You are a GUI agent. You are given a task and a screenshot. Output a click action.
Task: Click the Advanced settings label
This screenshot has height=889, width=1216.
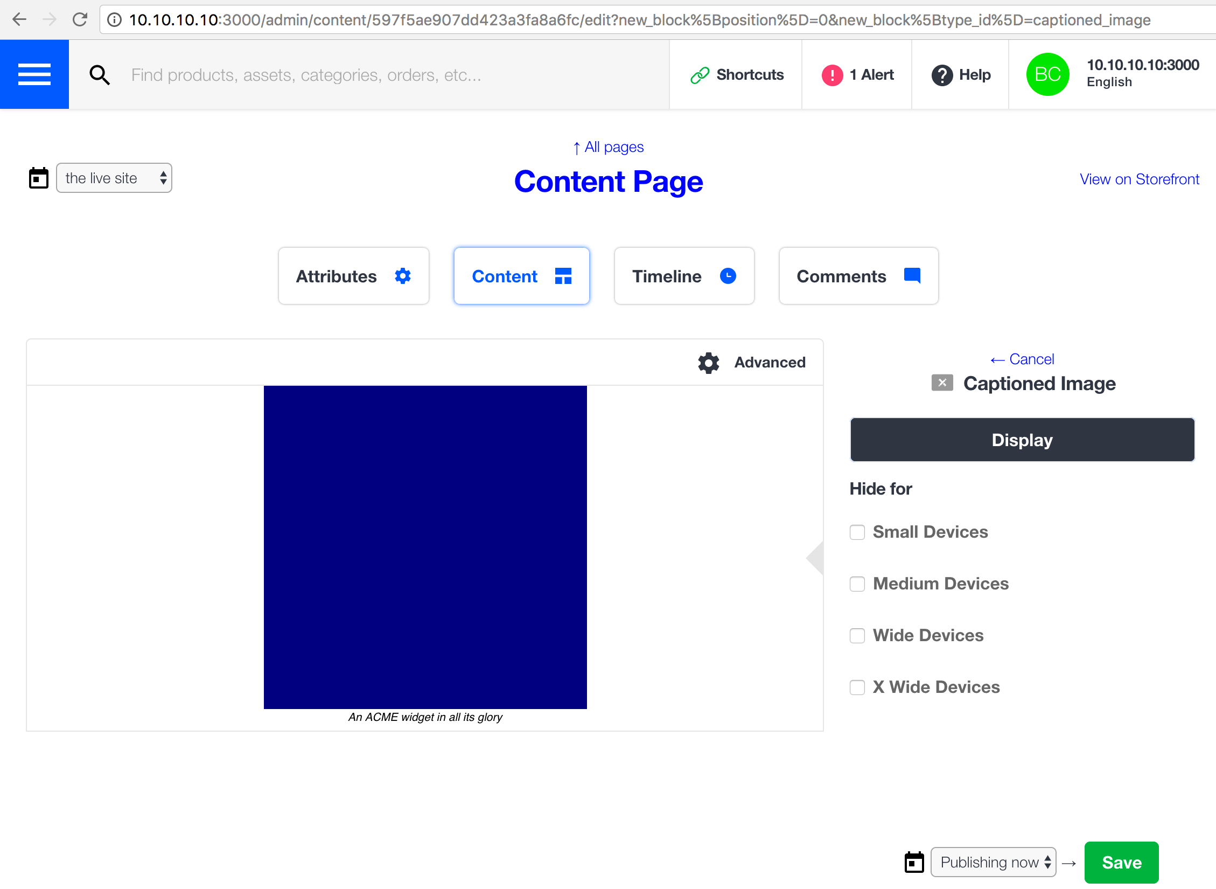point(770,363)
